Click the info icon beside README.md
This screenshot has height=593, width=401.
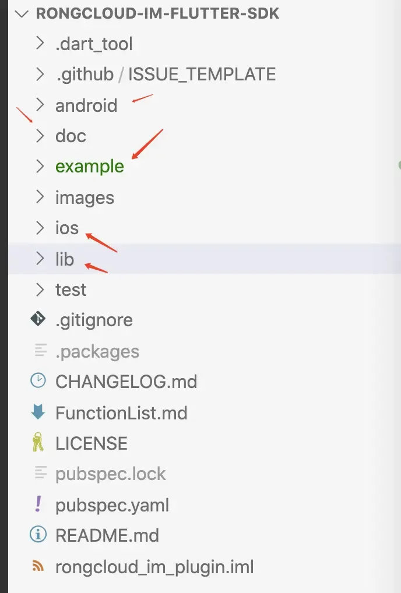tap(38, 535)
